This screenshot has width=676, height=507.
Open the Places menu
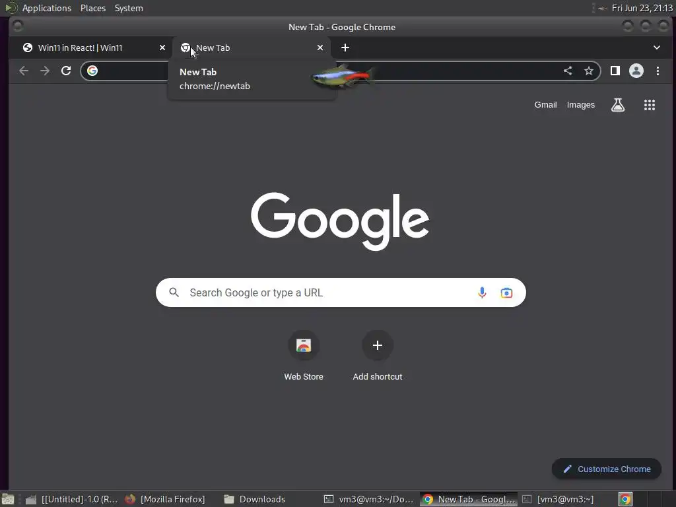tap(92, 8)
